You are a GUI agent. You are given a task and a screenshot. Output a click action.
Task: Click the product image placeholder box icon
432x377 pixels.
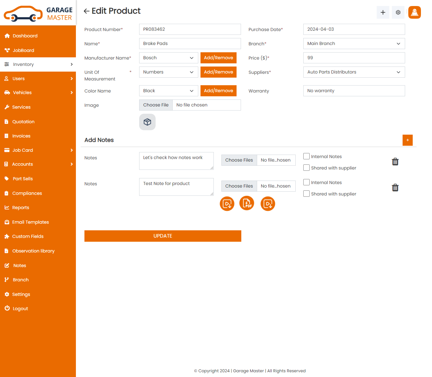147,122
